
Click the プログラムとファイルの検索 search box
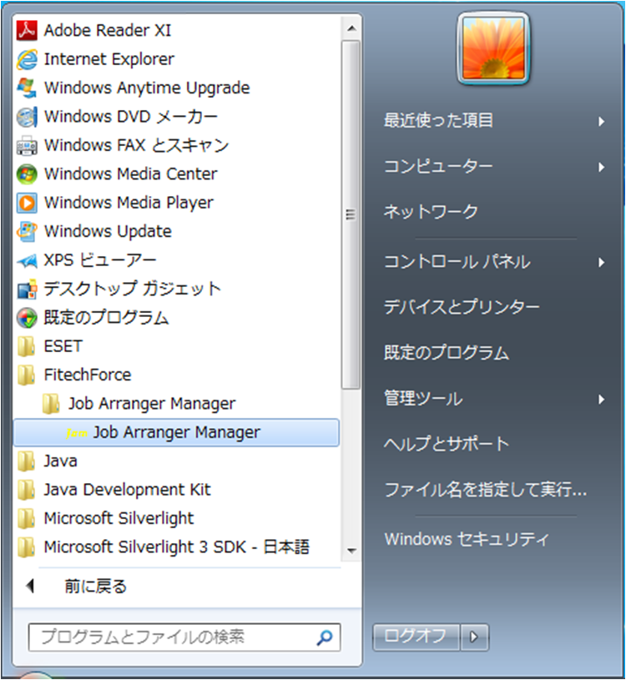tap(184, 637)
